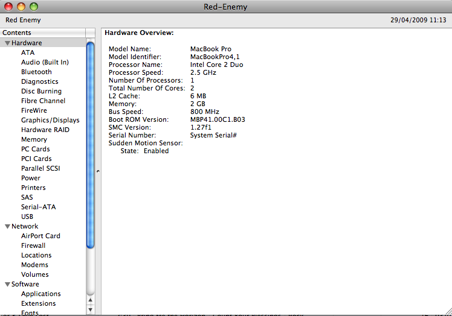Click the 2 GB memory value
This screenshot has height=316, width=452.
198,104
